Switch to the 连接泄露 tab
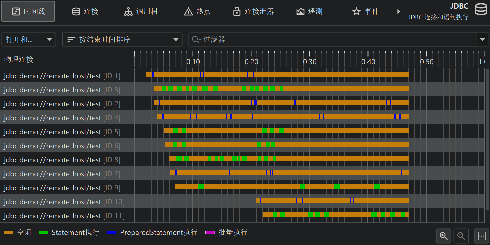This screenshot has width=490, height=245. pos(253,12)
